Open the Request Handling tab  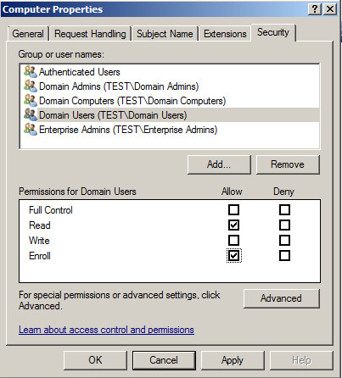tap(90, 34)
